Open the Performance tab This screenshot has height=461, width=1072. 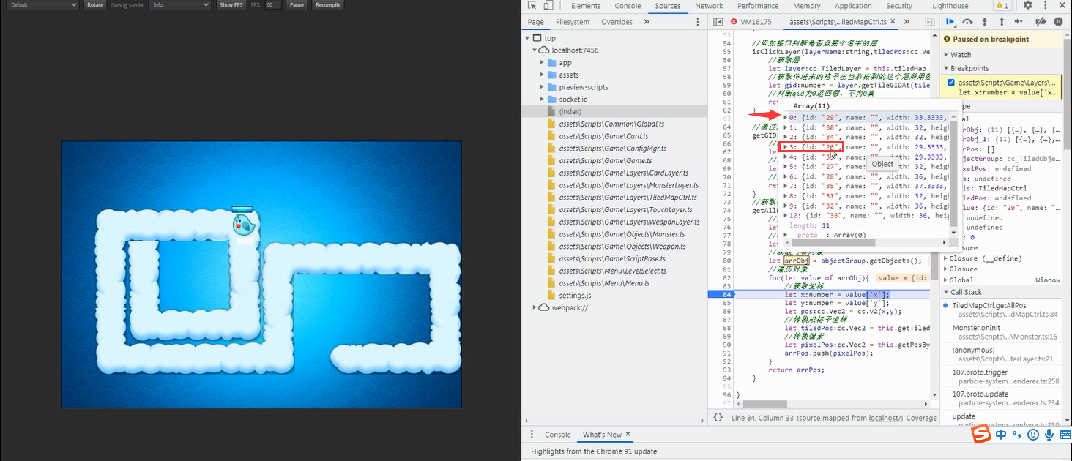758,6
